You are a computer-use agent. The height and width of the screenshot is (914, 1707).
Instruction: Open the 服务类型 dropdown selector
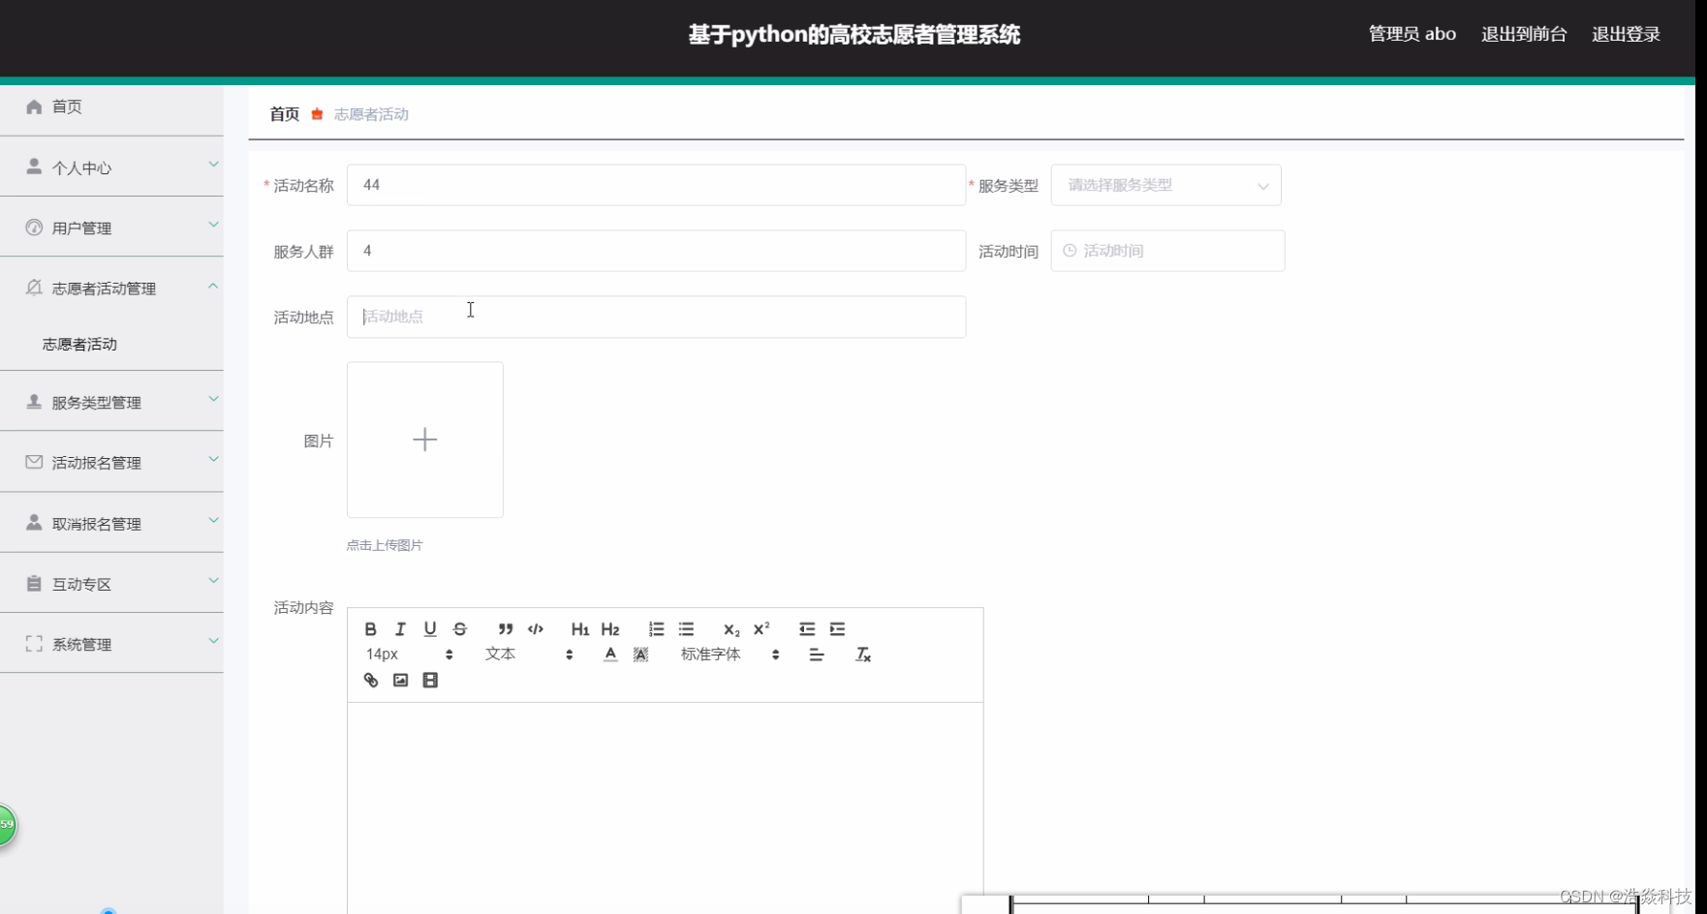1165,185
